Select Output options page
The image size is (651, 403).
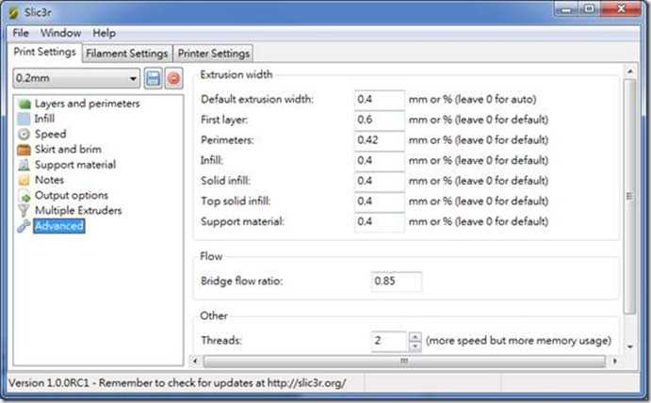[71, 196]
